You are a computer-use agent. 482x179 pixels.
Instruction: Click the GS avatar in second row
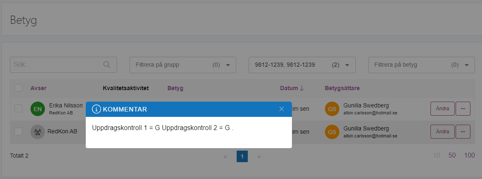click(332, 132)
